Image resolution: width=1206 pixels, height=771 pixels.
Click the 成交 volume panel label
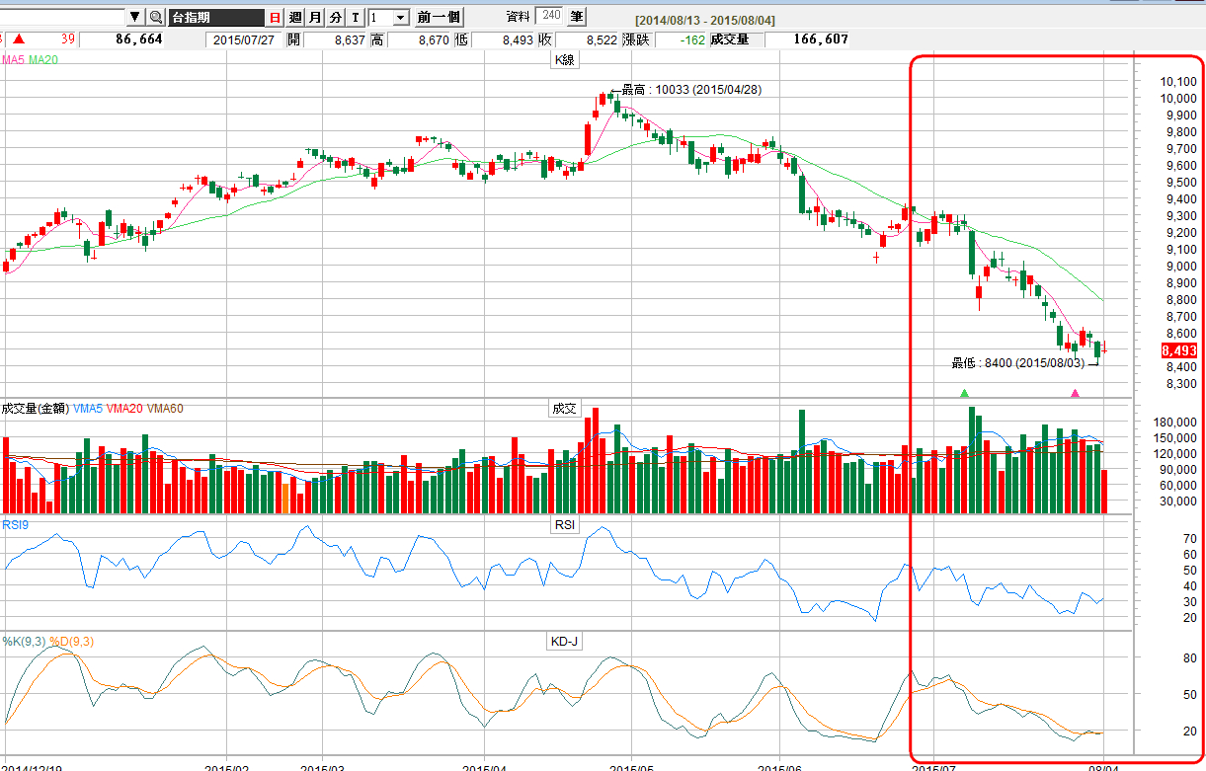pos(565,409)
